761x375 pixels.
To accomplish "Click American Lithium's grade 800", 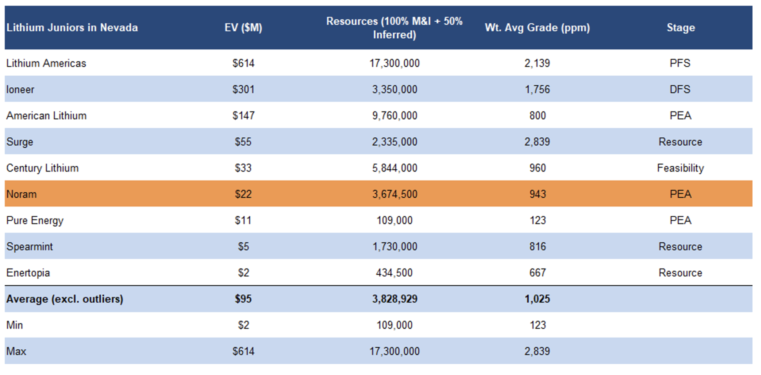I will [x=537, y=115].
